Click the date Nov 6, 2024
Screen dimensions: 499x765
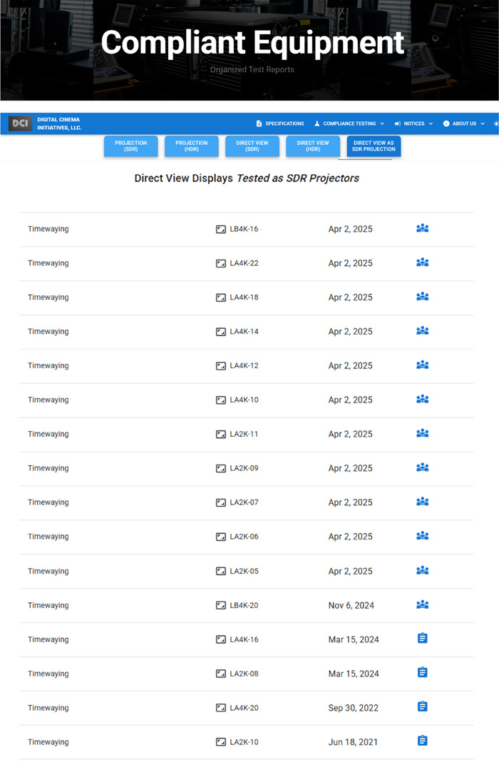351,605
